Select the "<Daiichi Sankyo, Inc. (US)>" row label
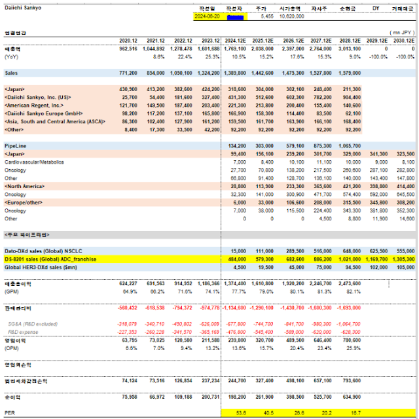 38,98
